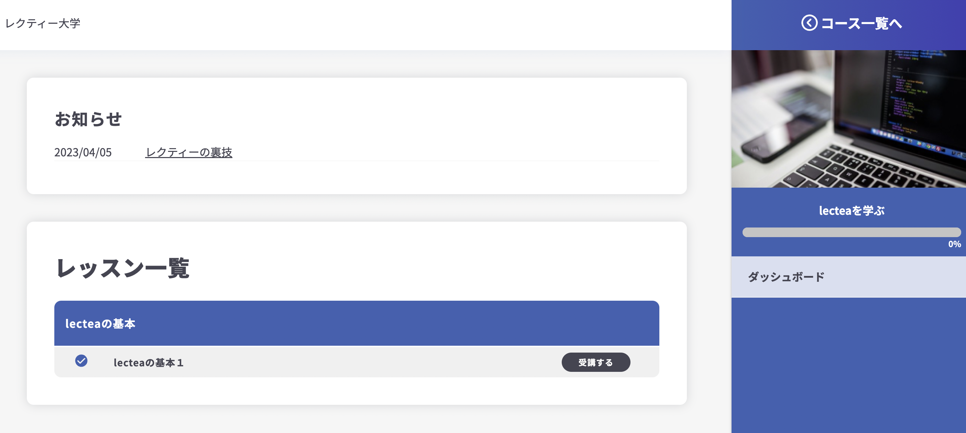Select ダッシュボード in the sidebar

(786, 277)
